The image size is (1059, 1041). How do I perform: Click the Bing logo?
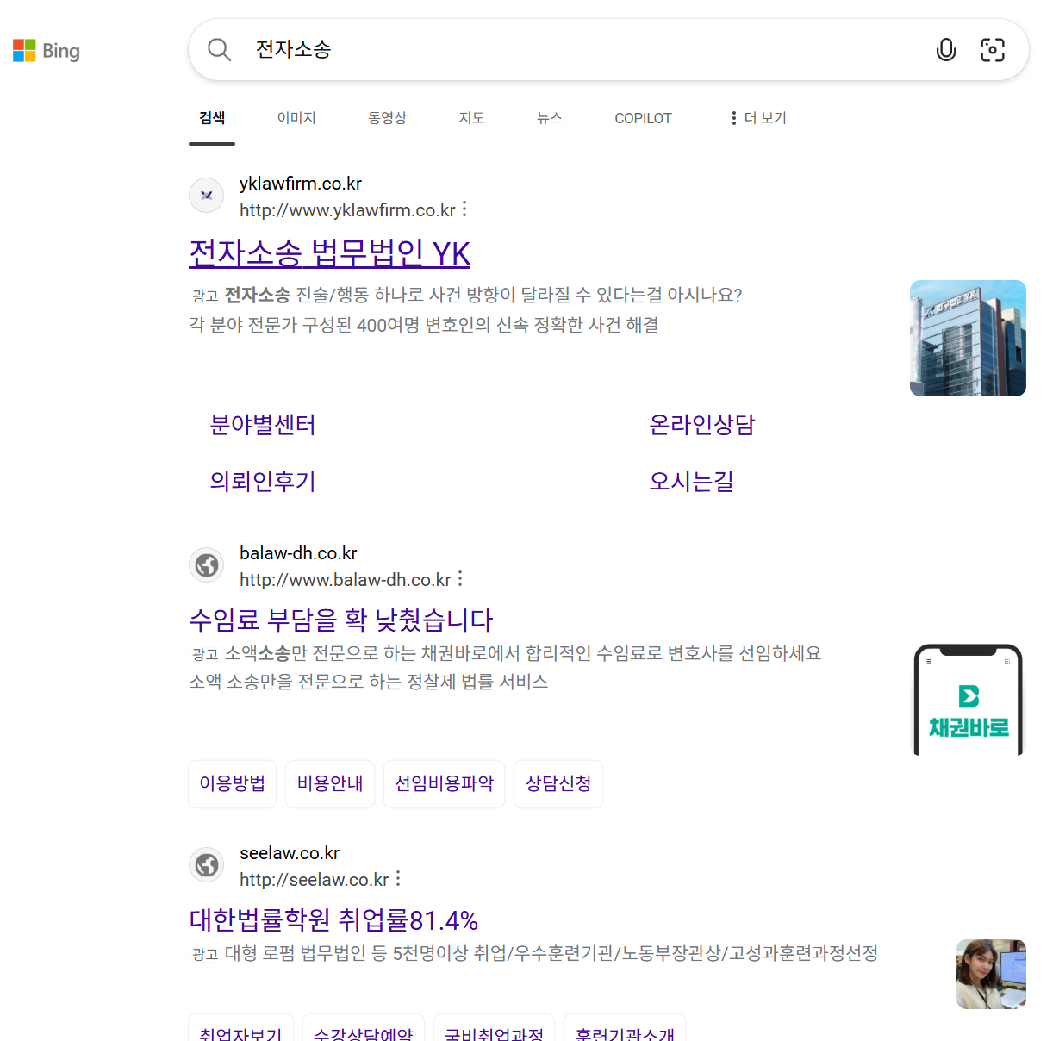click(47, 51)
